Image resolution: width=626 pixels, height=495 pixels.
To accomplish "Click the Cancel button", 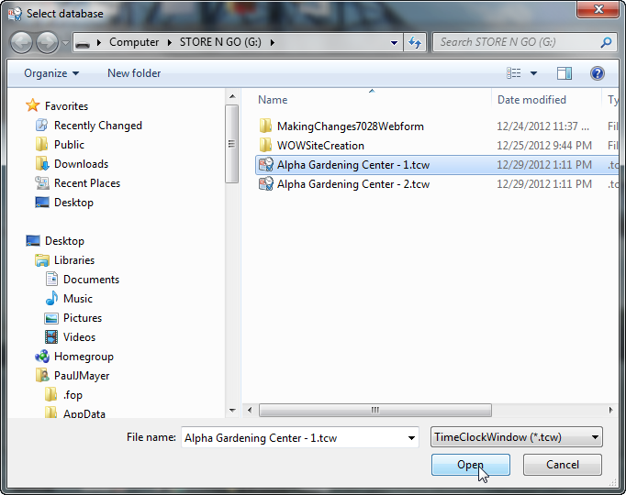I will tap(562, 465).
